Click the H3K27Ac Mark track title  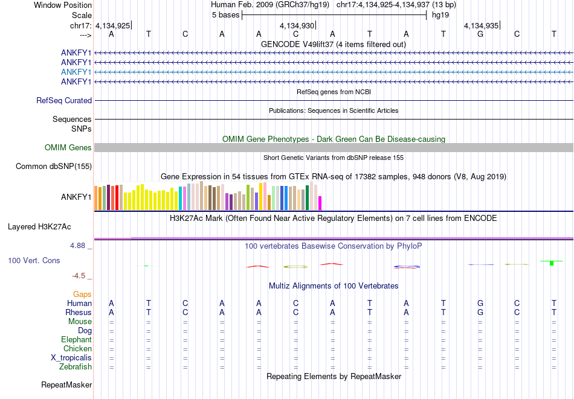click(334, 219)
